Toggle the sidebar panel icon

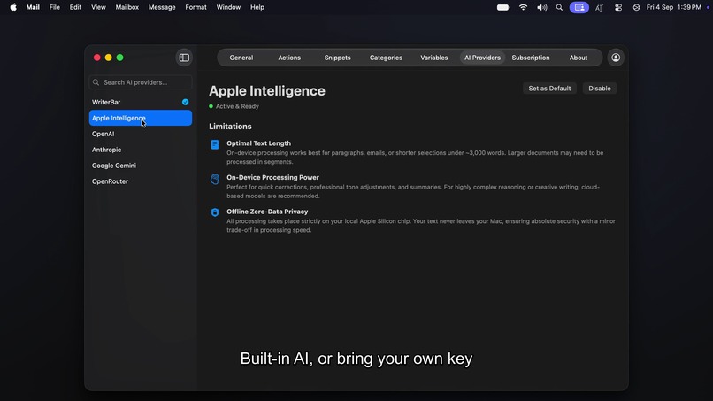pos(184,58)
